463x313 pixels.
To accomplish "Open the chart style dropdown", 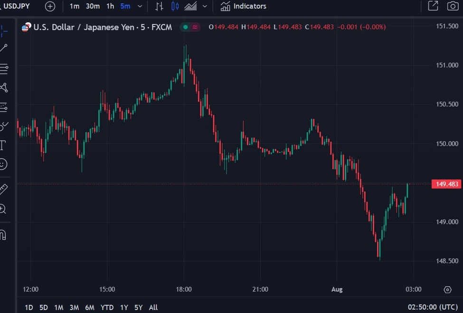I will pos(204,6).
